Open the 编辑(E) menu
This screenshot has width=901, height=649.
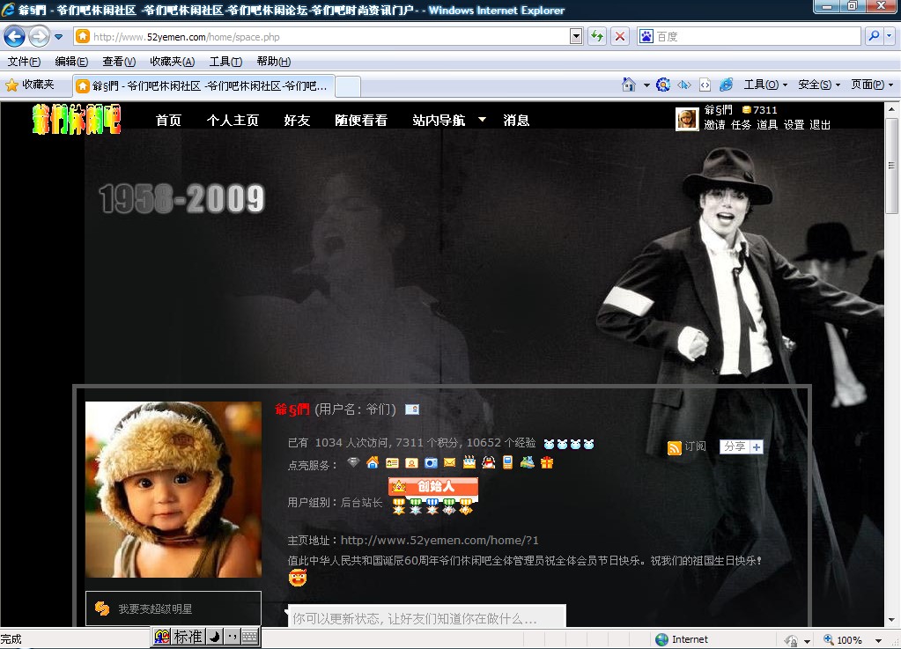pyautogui.click(x=71, y=62)
